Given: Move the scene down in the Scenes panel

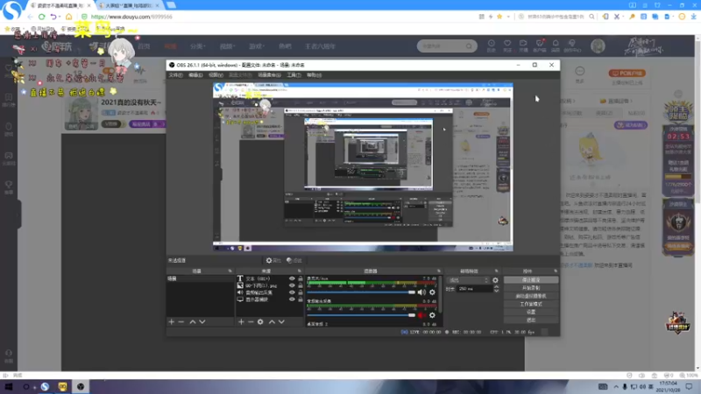Looking at the screenshot, I should pyautogui.click(x=202, y=321).
